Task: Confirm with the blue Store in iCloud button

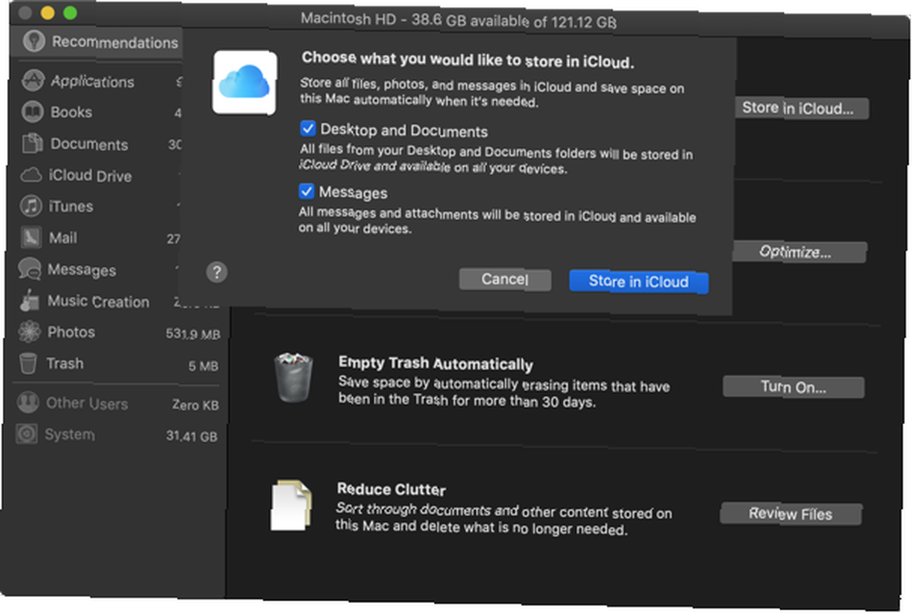Action: click(x=638, y=282)
